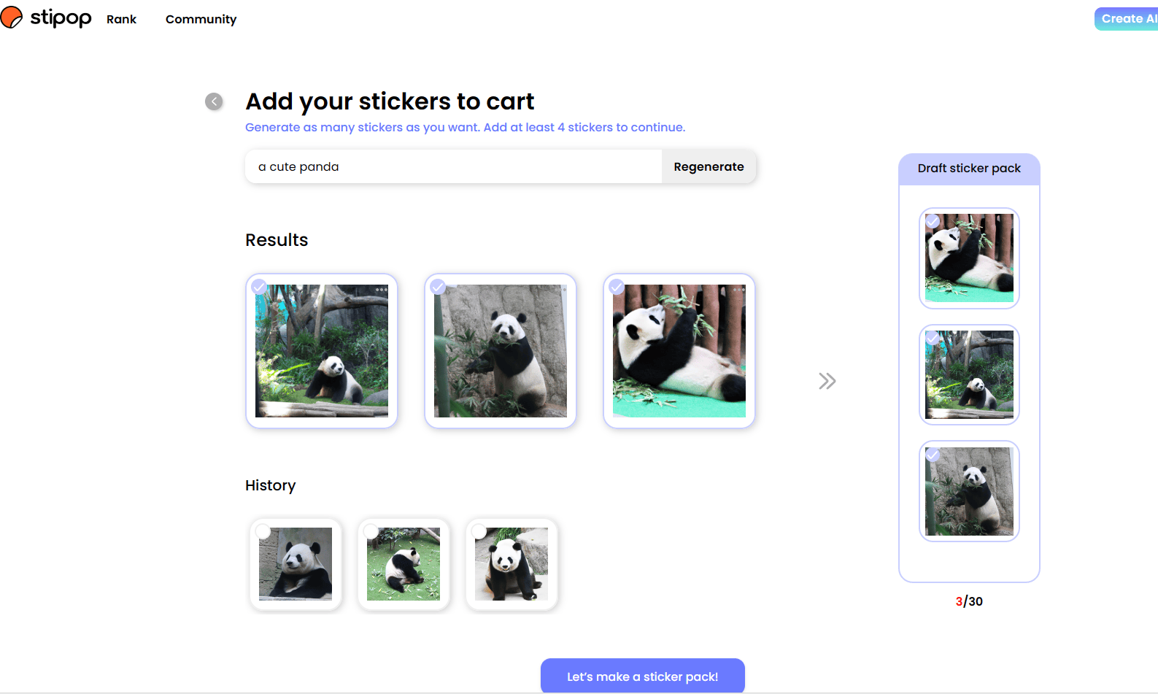Open three-dot menu on lying panda result
This screenshot has width=1158, height=694.
[x=738, y=290]
